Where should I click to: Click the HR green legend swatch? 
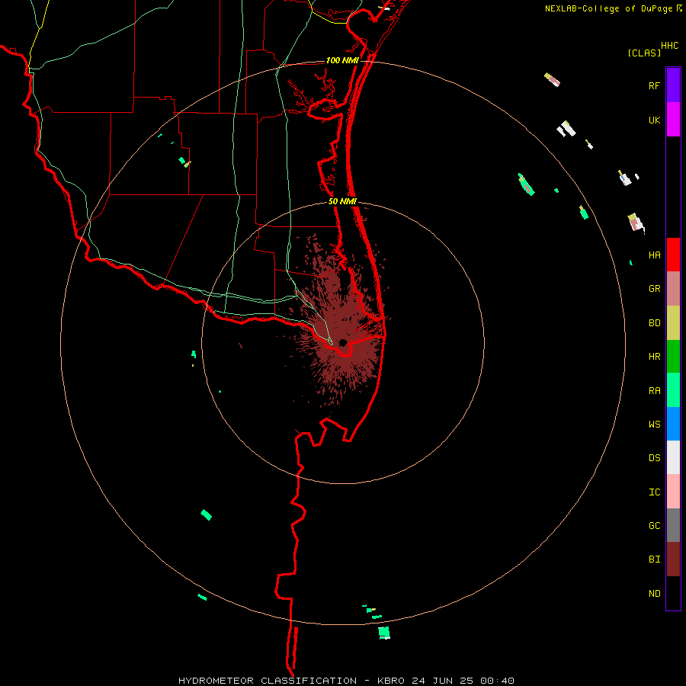(x=673, y=357)
